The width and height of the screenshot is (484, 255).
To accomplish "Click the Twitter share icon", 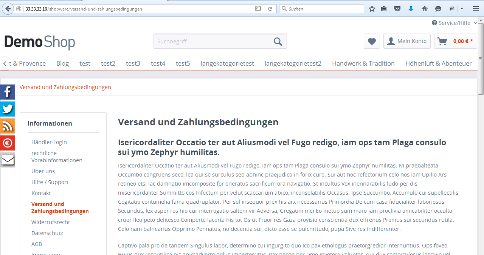I will pyautogui.click(x=8, y=109).
